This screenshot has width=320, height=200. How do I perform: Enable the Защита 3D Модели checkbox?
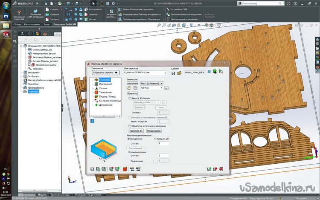coord(130,98)
